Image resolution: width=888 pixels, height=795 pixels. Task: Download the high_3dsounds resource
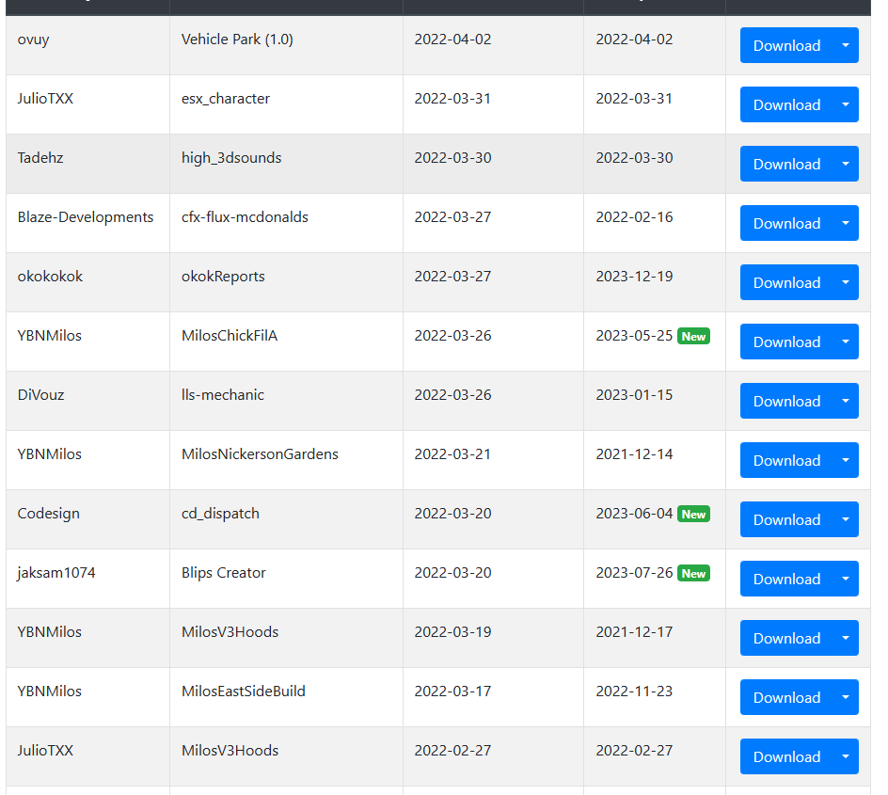(786, 164)
